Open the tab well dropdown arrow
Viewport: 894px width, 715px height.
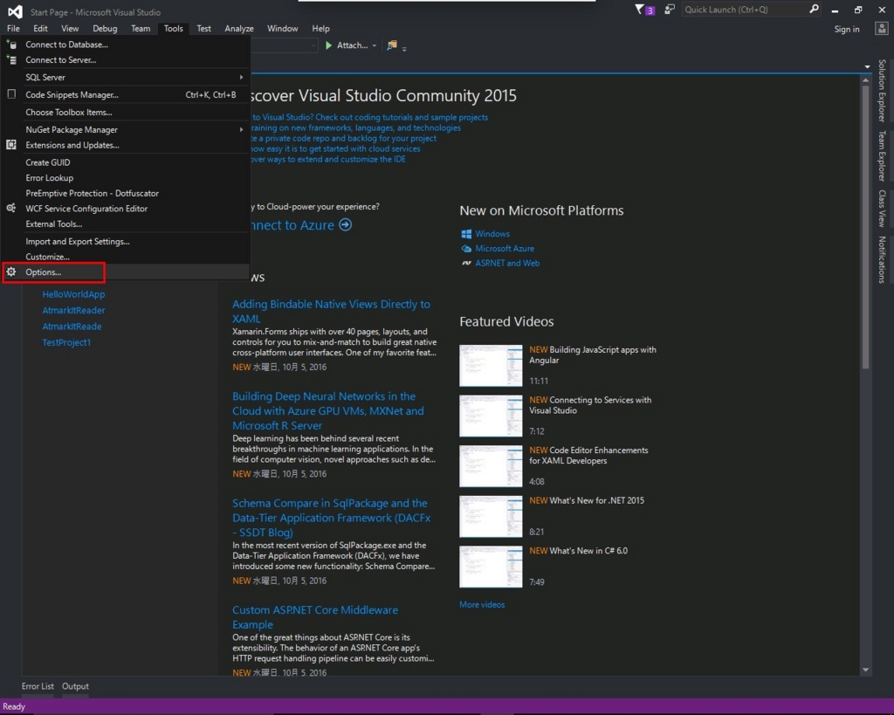867,66
